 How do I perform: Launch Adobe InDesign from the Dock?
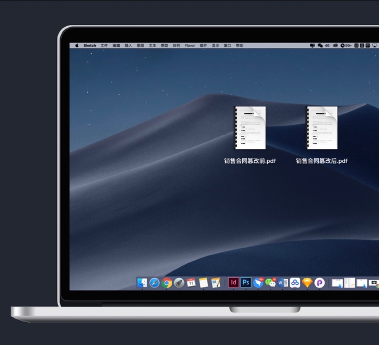click(x=234, y=282)
